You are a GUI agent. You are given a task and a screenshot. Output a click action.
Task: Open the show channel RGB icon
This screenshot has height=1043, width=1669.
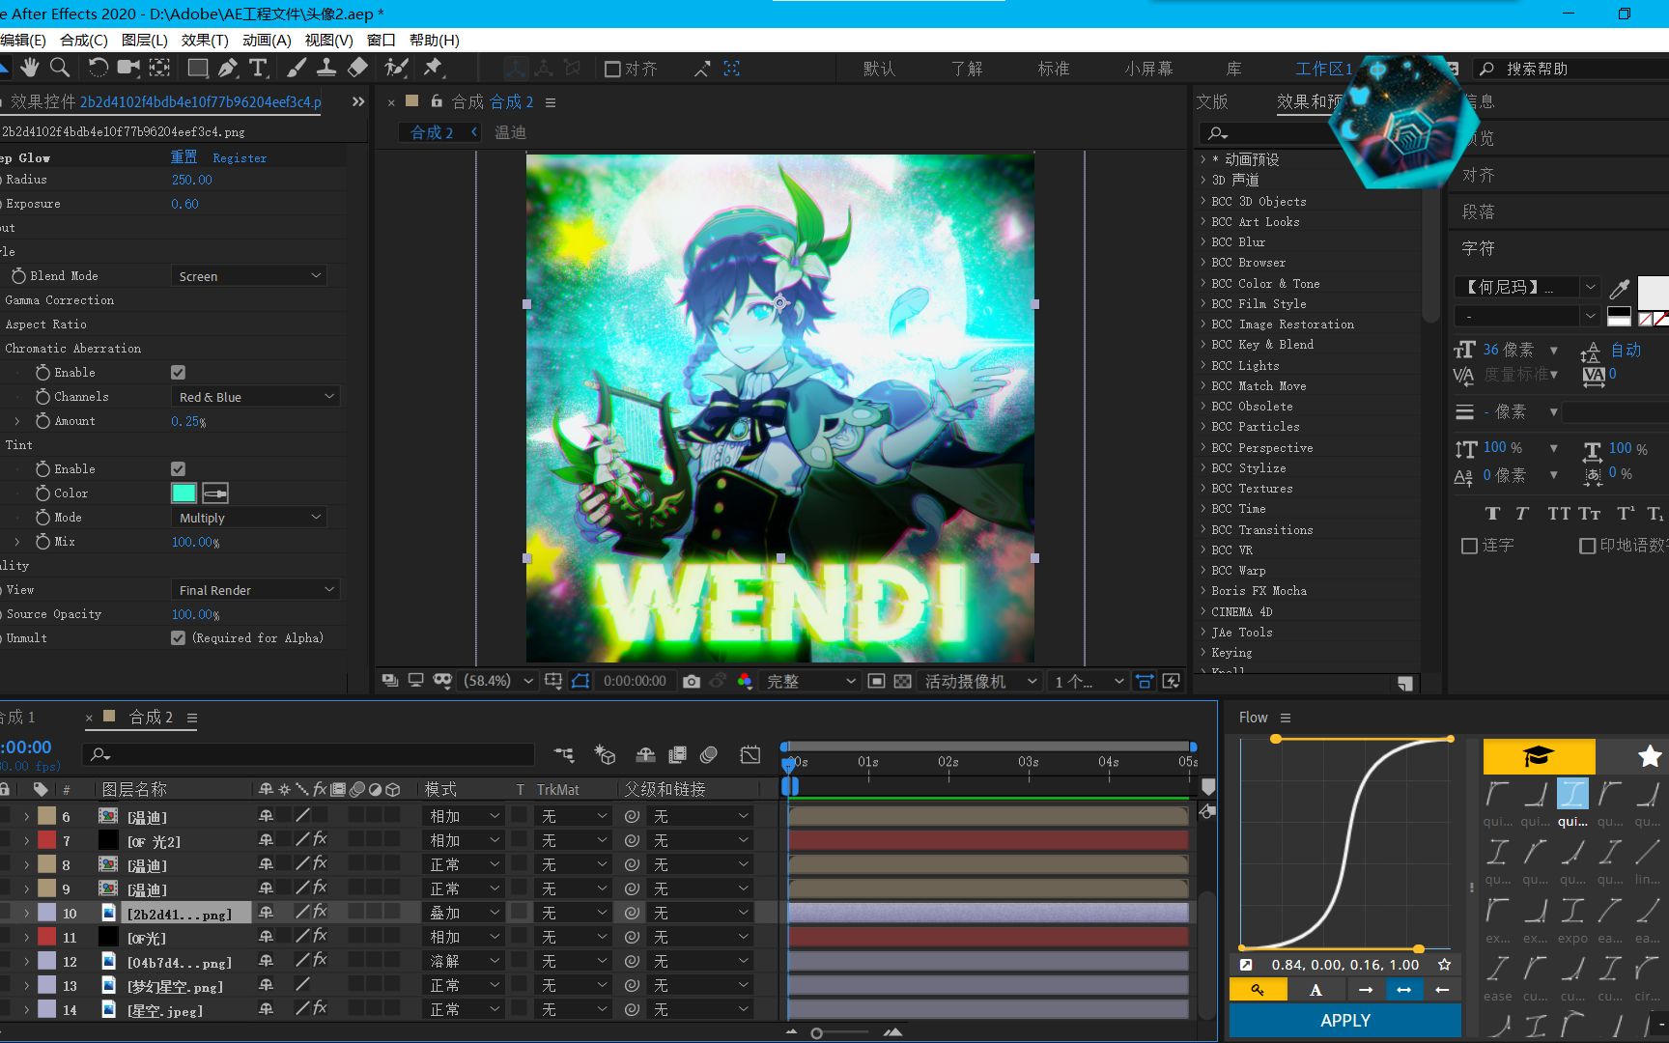point(745,681)
